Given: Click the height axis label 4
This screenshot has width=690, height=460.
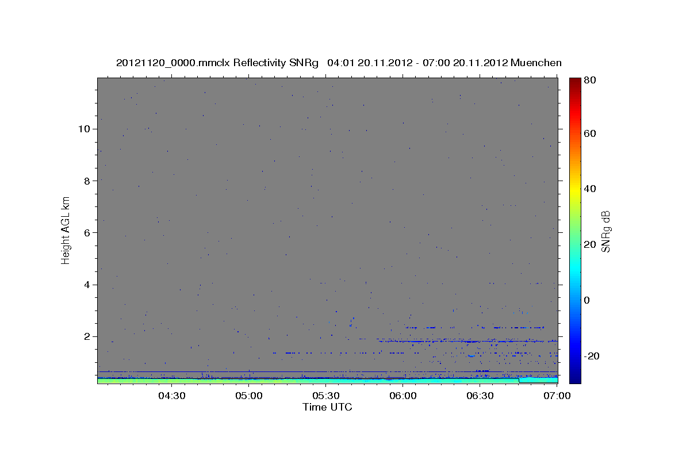Looking at the screenshot, I should tap(86, 285).
